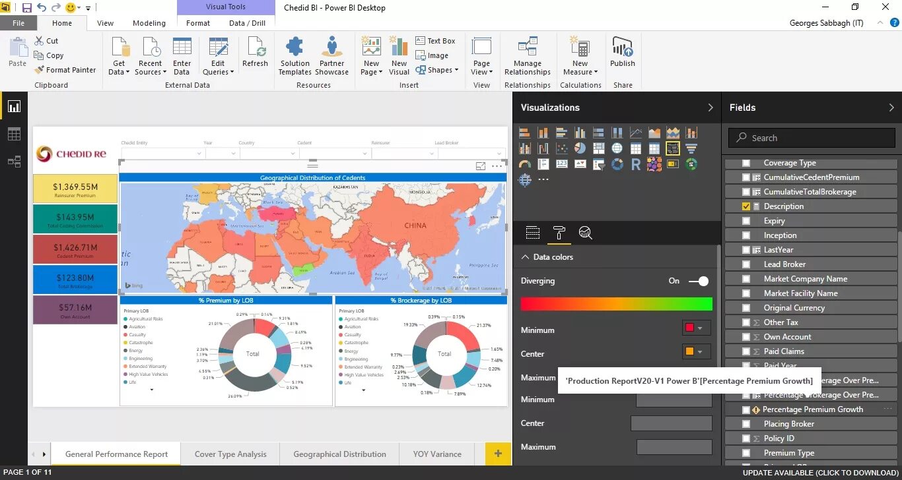The image size is (902, 480).
Task: Import custom visual via ellipsis icon
Action: [543, 179]
